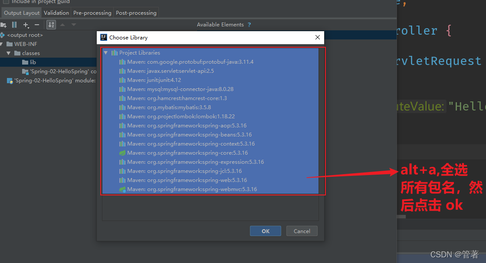Viewport: 486px width, 263px height.
Task: Click the mysql-connector-java library icon
Action: (x=122, y=89)
